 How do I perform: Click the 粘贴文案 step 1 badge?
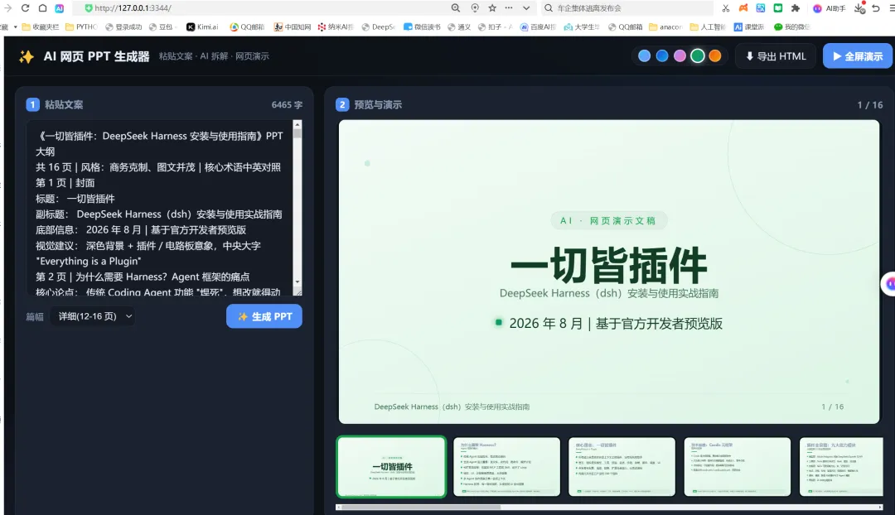click(32, 104)
